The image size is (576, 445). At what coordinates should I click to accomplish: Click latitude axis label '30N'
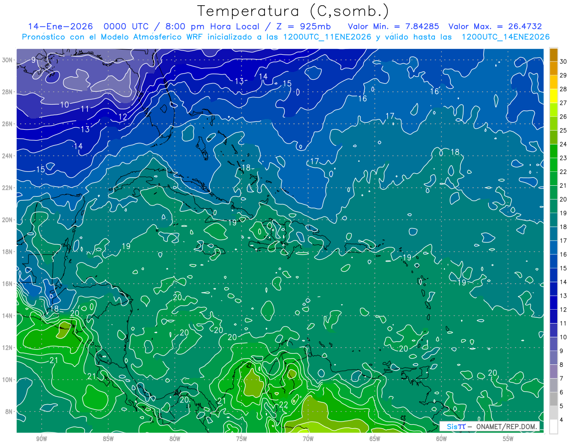click(8, 60)
